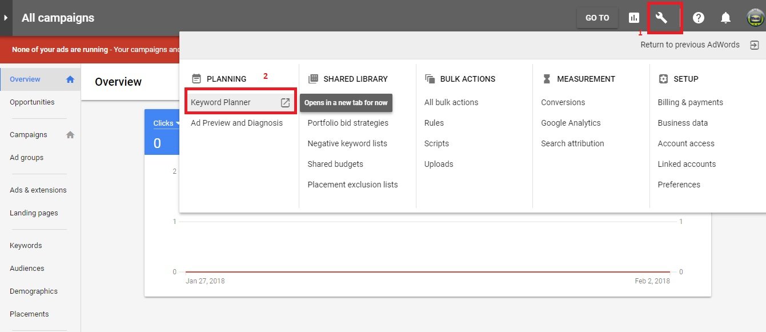The width and height of the screenshot is (766, 332).
Task: Click the Return to previous AdWords link
Action: pos(690,44)
